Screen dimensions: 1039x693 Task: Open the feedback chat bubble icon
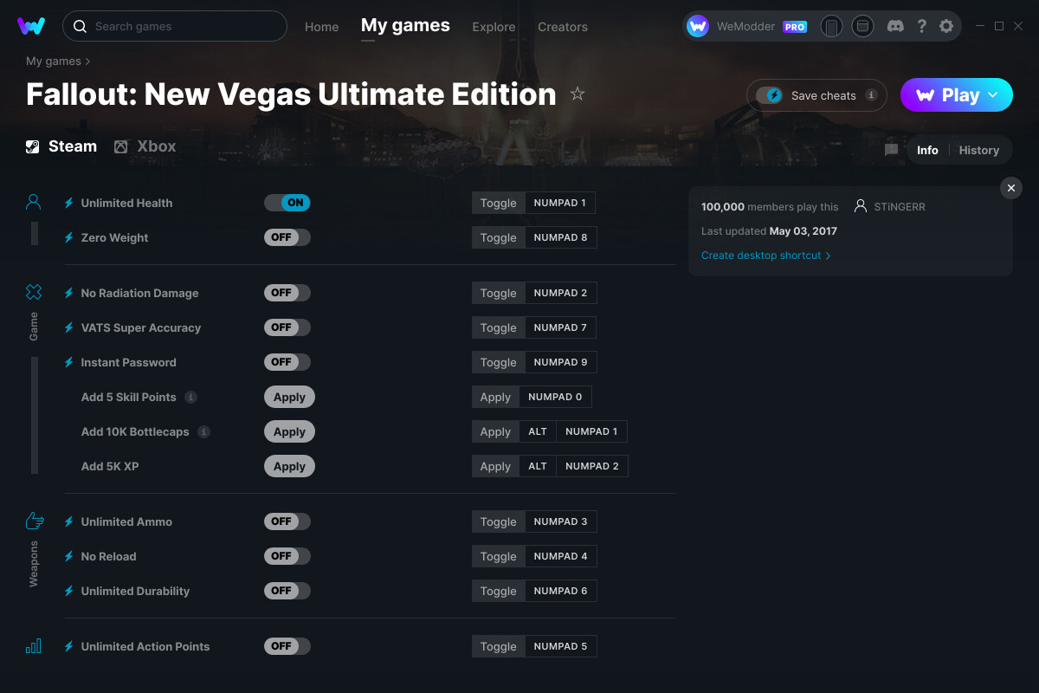tap(891, 149)
